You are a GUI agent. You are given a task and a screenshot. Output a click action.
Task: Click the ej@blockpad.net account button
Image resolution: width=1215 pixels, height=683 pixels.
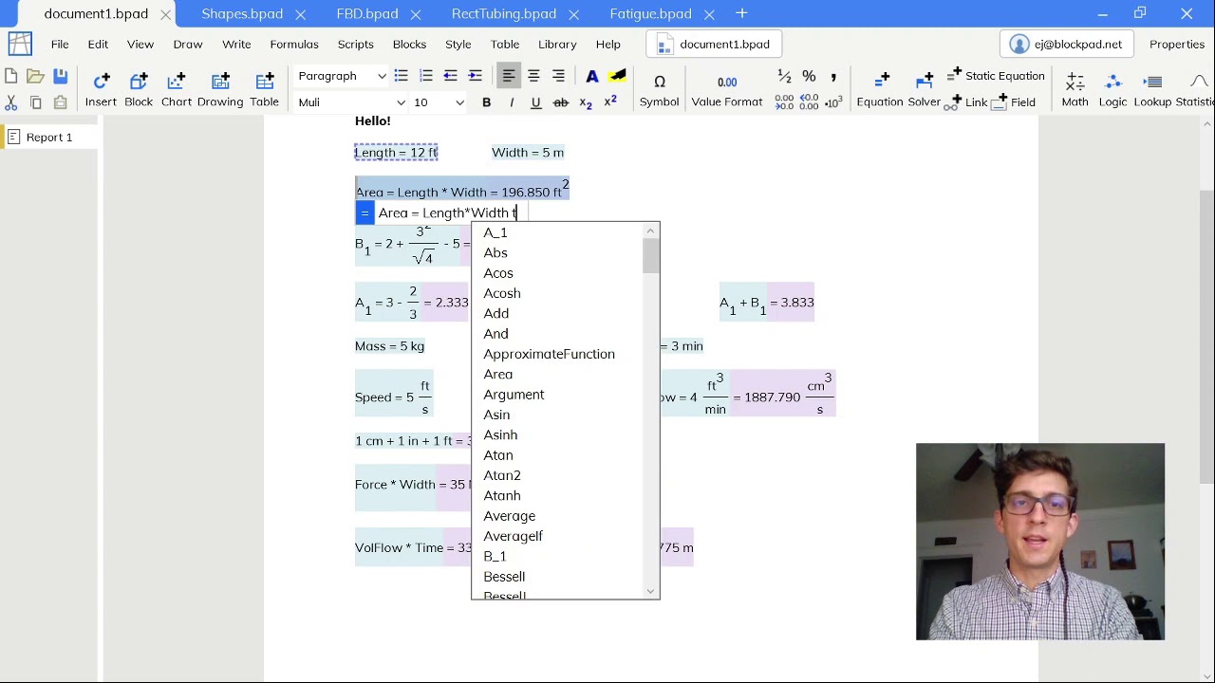tap(1066, 45)
